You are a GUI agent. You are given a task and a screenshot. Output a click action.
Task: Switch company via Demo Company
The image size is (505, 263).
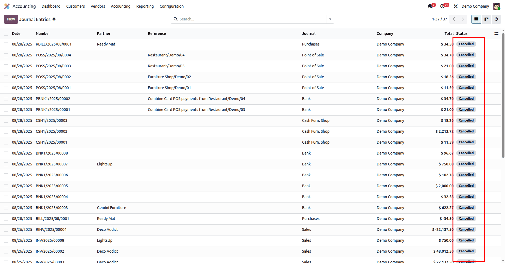[475, 6]
